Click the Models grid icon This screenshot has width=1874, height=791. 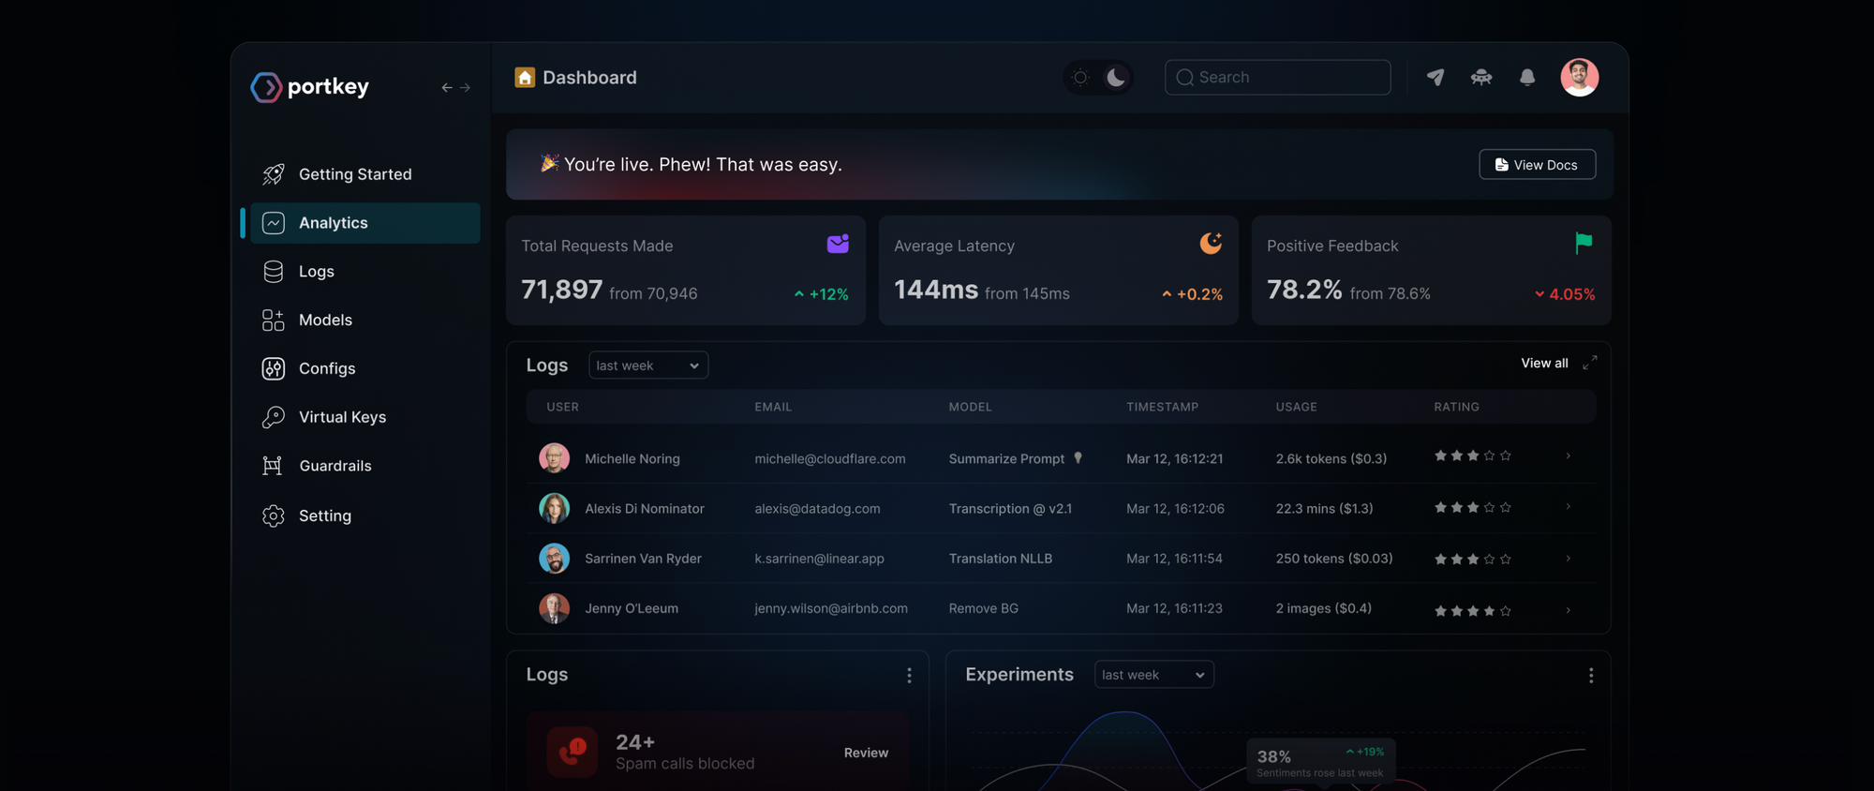pos(273,321)
